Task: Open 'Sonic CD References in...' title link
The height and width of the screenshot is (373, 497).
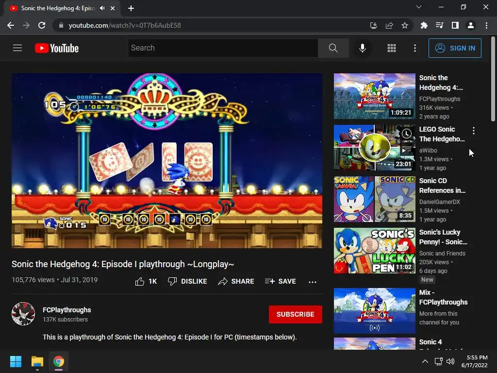Action: [x=442, y=186]
